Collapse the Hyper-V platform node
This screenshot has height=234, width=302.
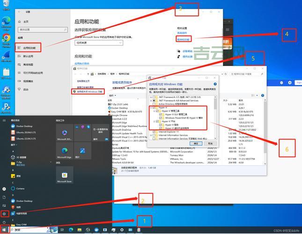tap(154, 121)
